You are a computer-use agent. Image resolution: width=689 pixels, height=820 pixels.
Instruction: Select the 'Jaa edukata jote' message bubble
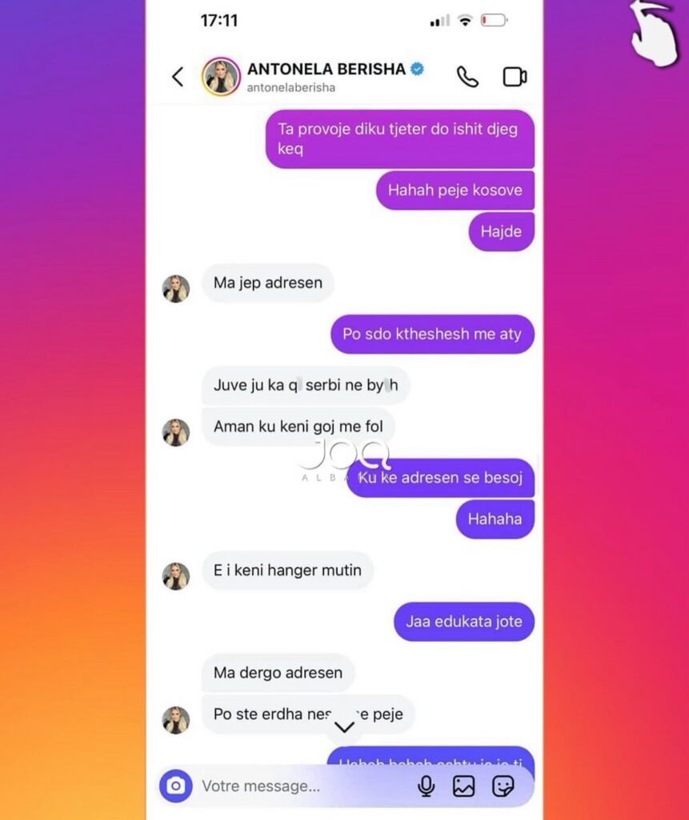point(463,621)
